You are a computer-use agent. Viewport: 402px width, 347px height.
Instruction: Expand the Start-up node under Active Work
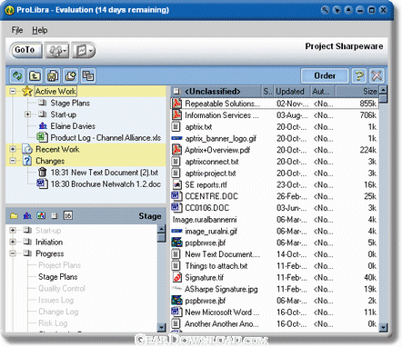(x=27, y=114)
